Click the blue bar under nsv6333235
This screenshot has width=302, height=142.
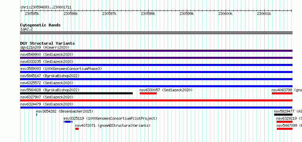pyautogui.click(x=156, y=65)
